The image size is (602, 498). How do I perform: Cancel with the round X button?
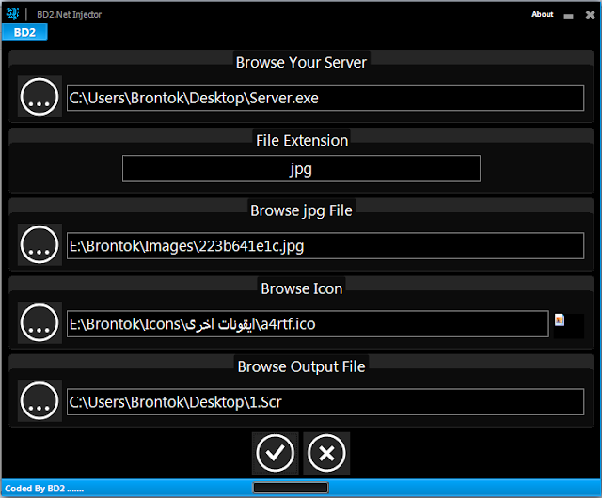tap(326, 453)
